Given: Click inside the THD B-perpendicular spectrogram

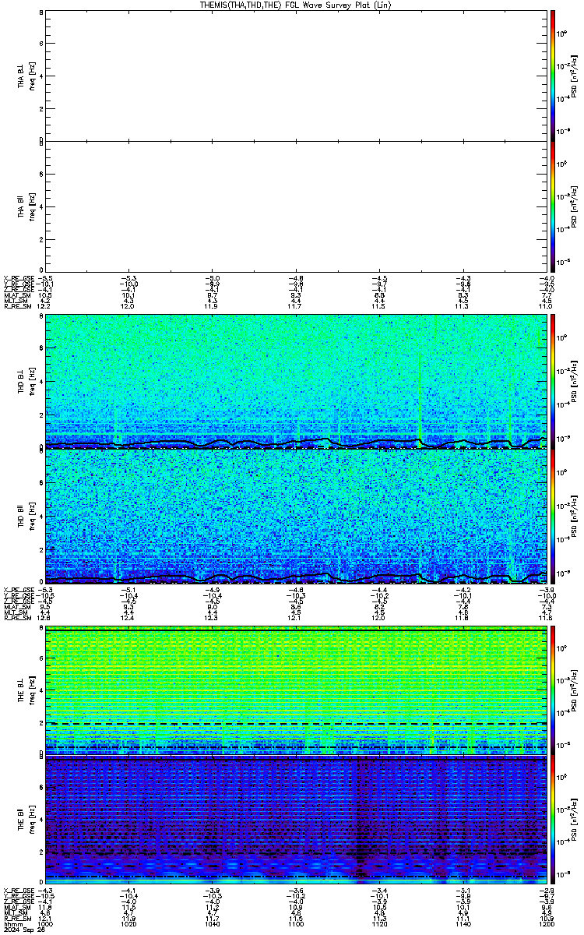Looking at the screenshot, I should tap(295, 382).
